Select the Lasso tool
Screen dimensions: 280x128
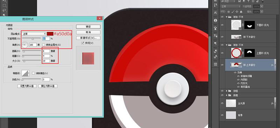point(4,10)
